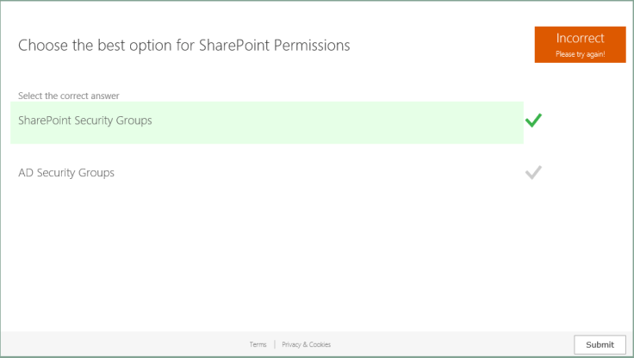
Task: Click the 'Please try again!' message
Action: pyautogui.click(x=580, y=54)
